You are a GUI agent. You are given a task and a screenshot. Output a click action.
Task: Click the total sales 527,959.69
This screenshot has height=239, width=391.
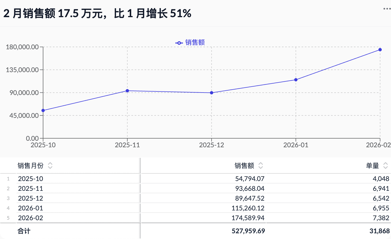click(248, 231)
